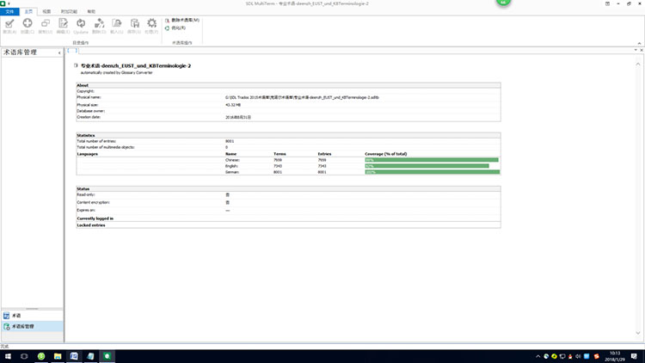
Task: Click the save definition icon in ribbon
Action: pyautogui.click(x=134, y=23)
